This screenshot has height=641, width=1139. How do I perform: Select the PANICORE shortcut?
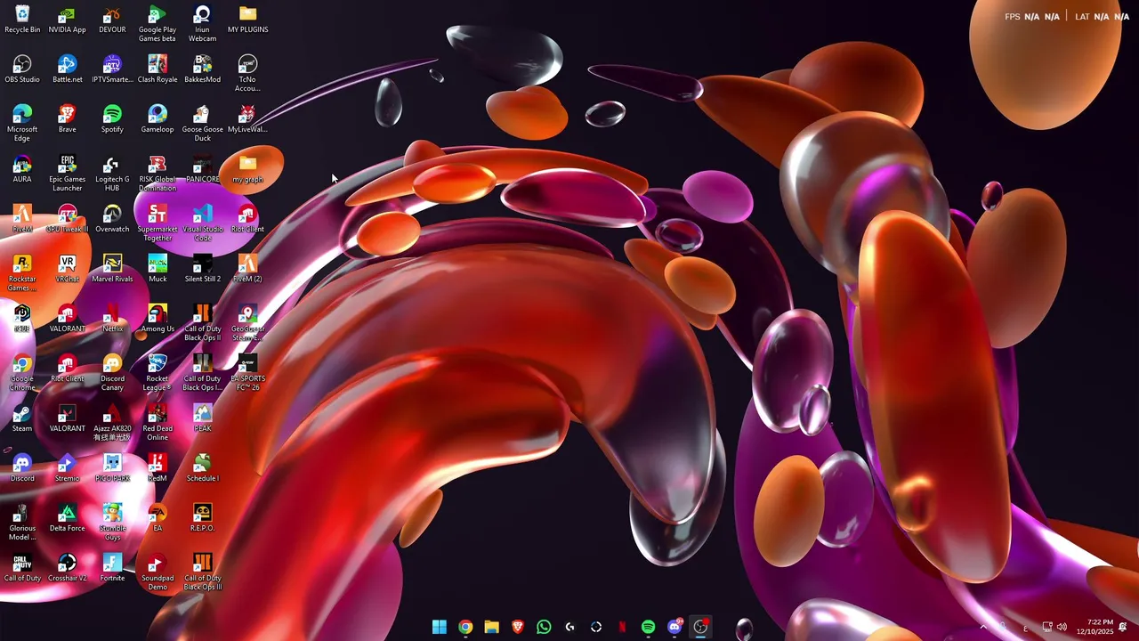pos(202,169)
